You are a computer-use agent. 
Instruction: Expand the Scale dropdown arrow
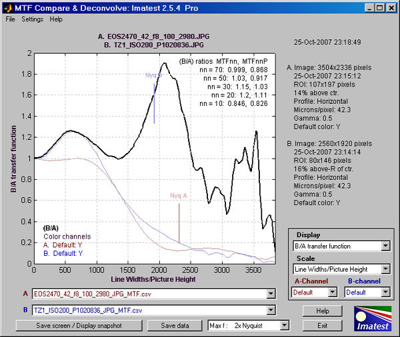tap(385, 269)
